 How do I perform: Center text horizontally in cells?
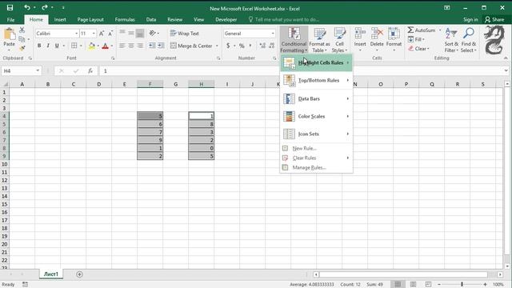pos(131,46)
